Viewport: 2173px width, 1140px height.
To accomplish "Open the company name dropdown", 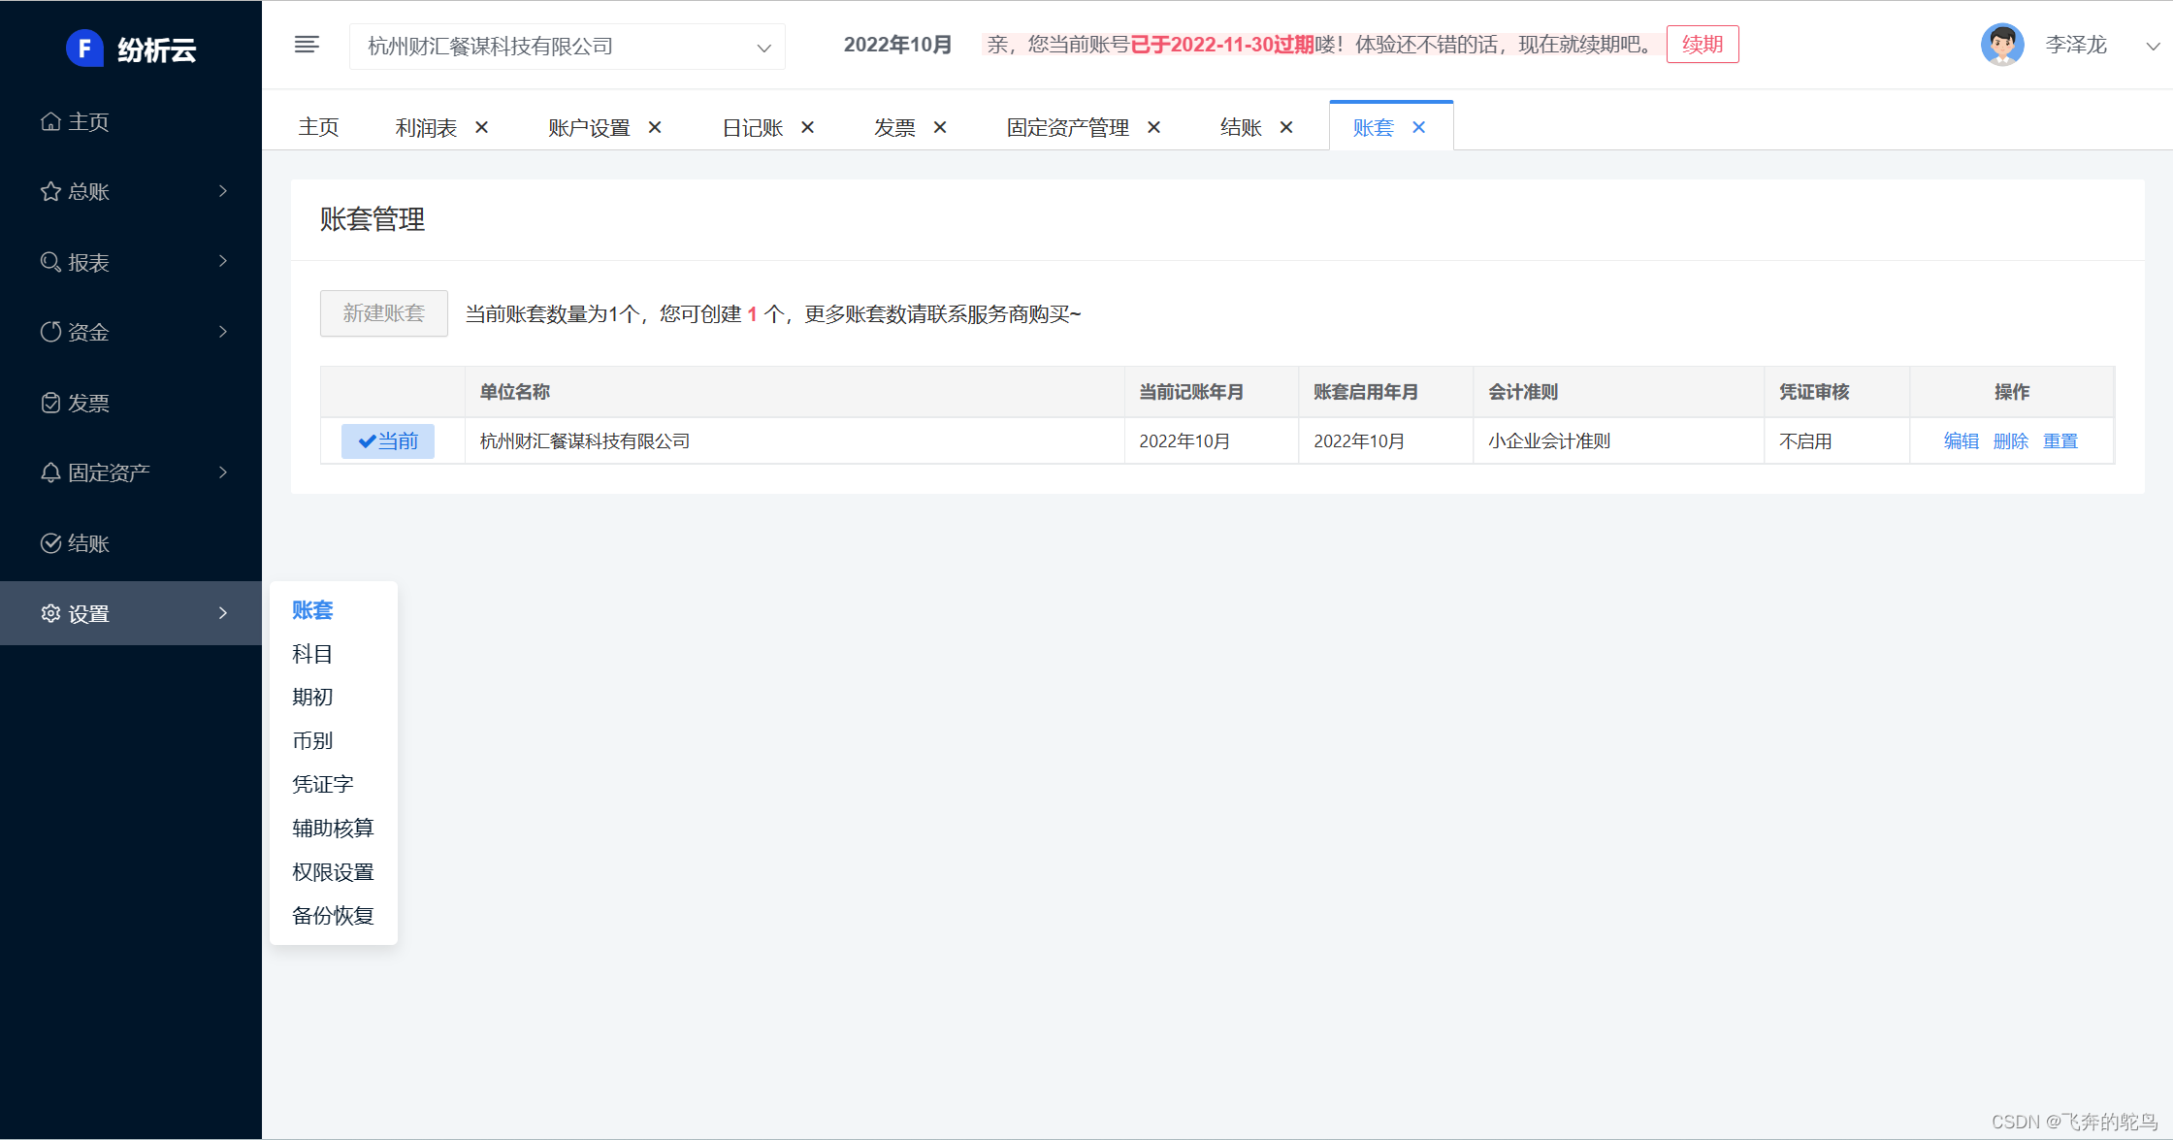I will [x=568, y=47].
